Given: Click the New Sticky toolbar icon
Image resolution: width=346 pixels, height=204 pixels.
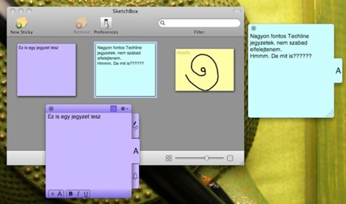Looking at the screenshot, I should (21, 23).
